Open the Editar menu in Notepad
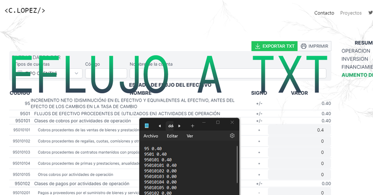 pos(172,136)
